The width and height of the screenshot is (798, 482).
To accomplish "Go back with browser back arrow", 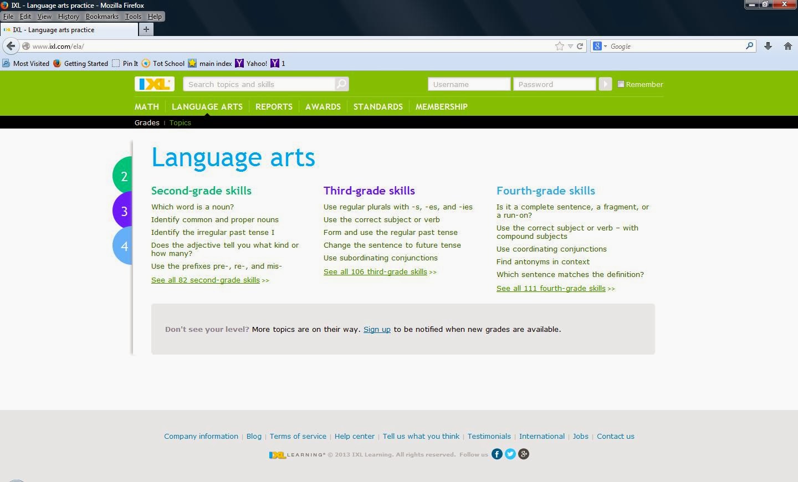I will (11, 46).
